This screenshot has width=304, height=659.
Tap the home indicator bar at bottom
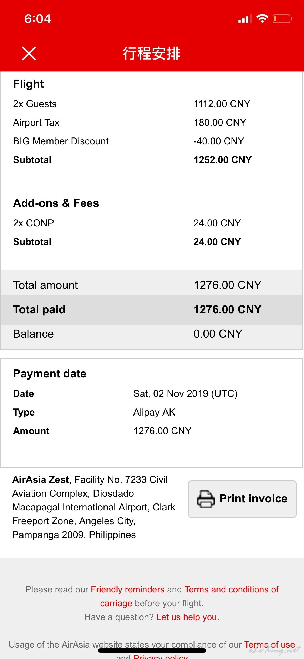[x=152, y=650]
